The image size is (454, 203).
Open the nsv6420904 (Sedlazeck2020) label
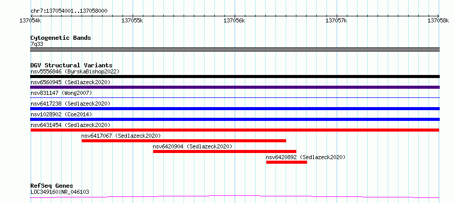point(192,146)
